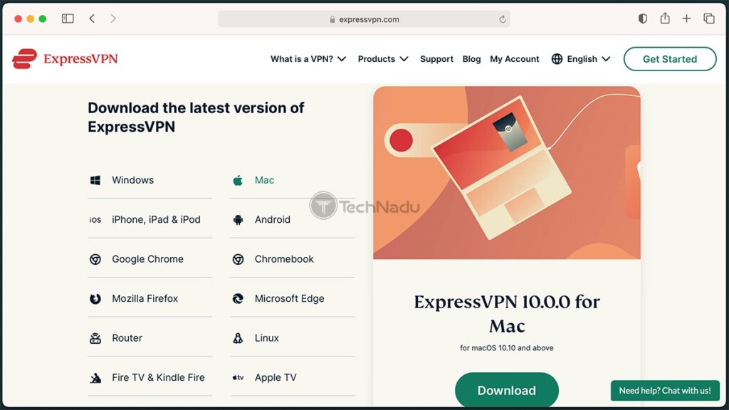Click the Firefox icon
This screenshot has width=729, height=410.
point(95,299)
